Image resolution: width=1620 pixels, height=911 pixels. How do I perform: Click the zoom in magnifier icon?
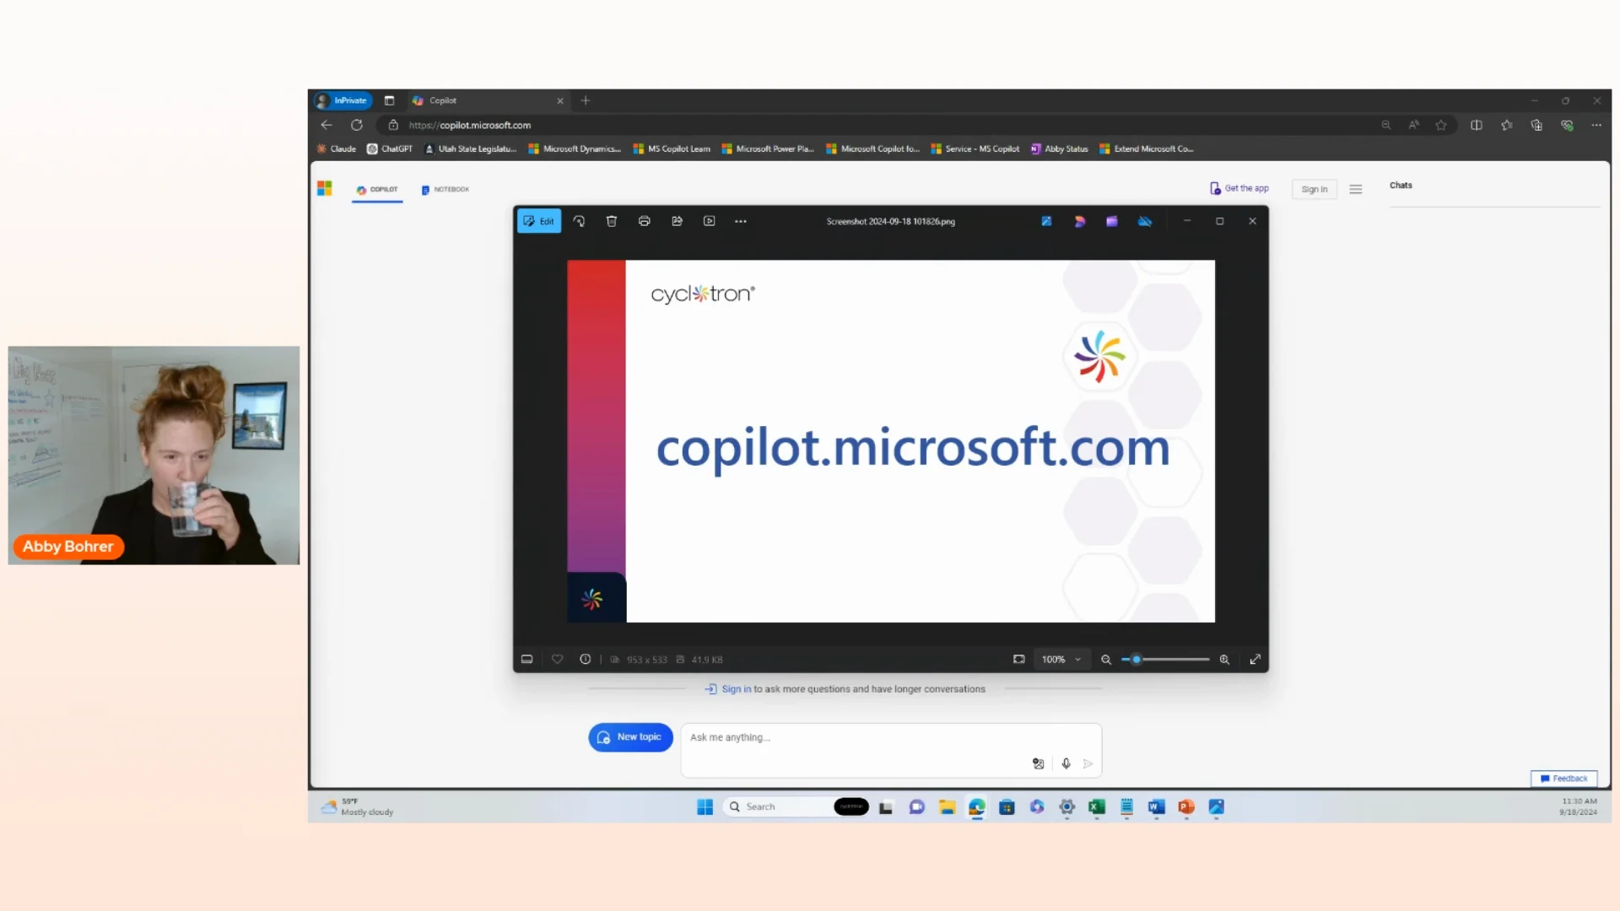click(1224, 660)
